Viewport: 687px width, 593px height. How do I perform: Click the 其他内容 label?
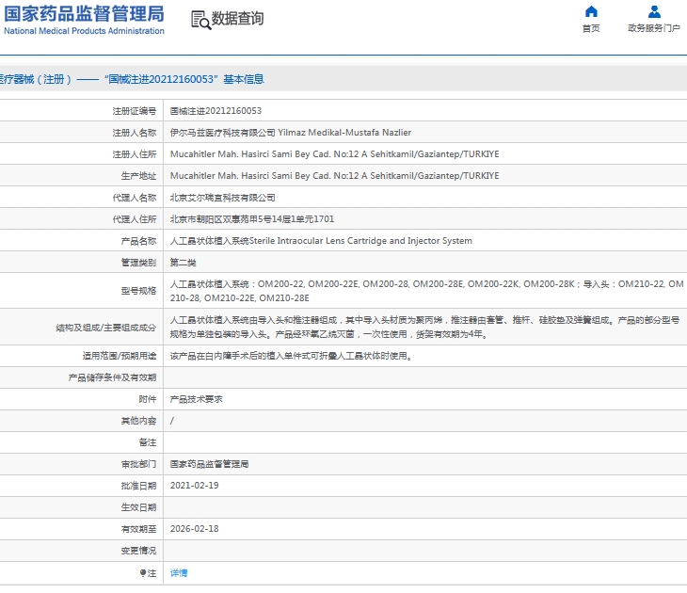click(x=138, y=421)
